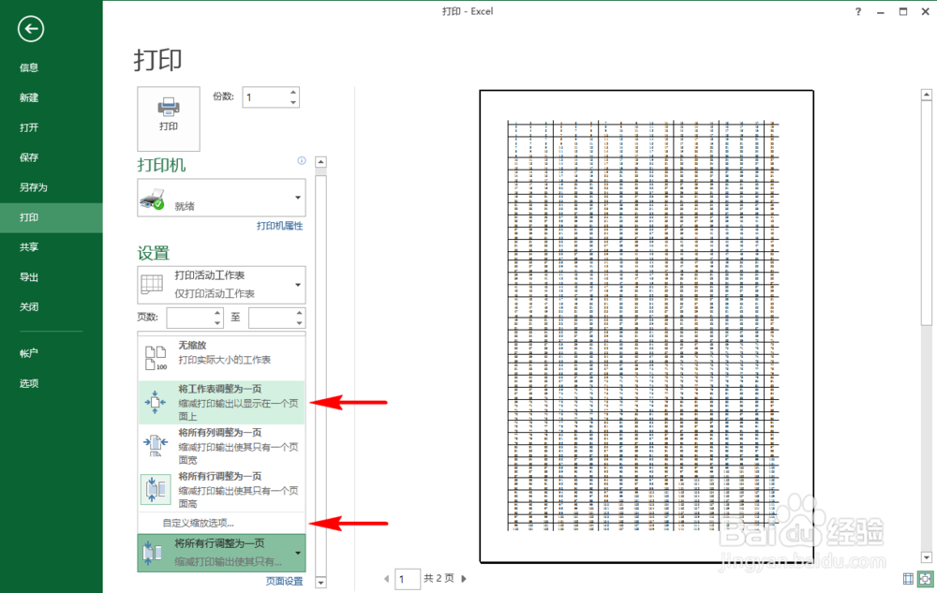
Task: Go to previous preview page with left arrow
Action: tap(387, 579)
